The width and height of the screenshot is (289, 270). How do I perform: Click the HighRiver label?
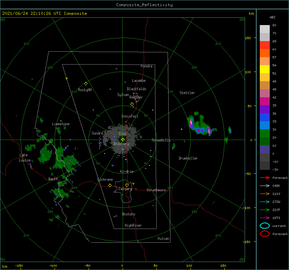tap(133, 225)
